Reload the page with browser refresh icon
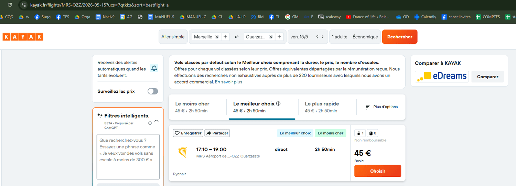This screenshot has width=516, height=186. click(x=10, y=5)
